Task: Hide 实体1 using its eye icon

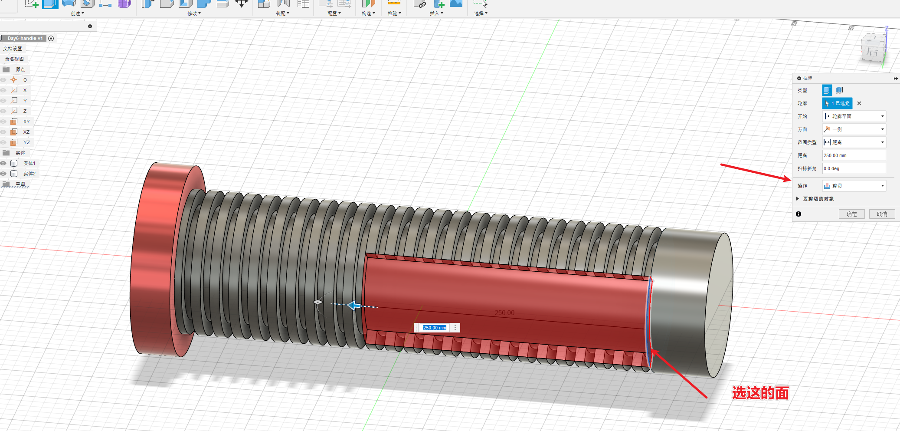Action: point(3,163)
